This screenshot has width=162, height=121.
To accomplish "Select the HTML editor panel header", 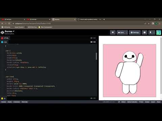I will [x=5, y=38].
